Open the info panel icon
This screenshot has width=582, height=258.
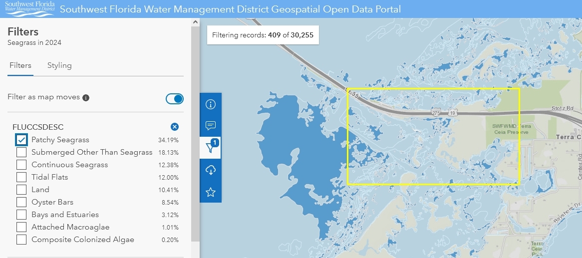[x=210, y=104]
